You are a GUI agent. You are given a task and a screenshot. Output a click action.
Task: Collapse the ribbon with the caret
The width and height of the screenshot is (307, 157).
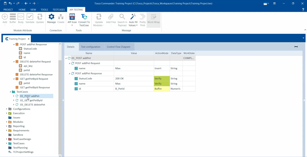point(305,30)
